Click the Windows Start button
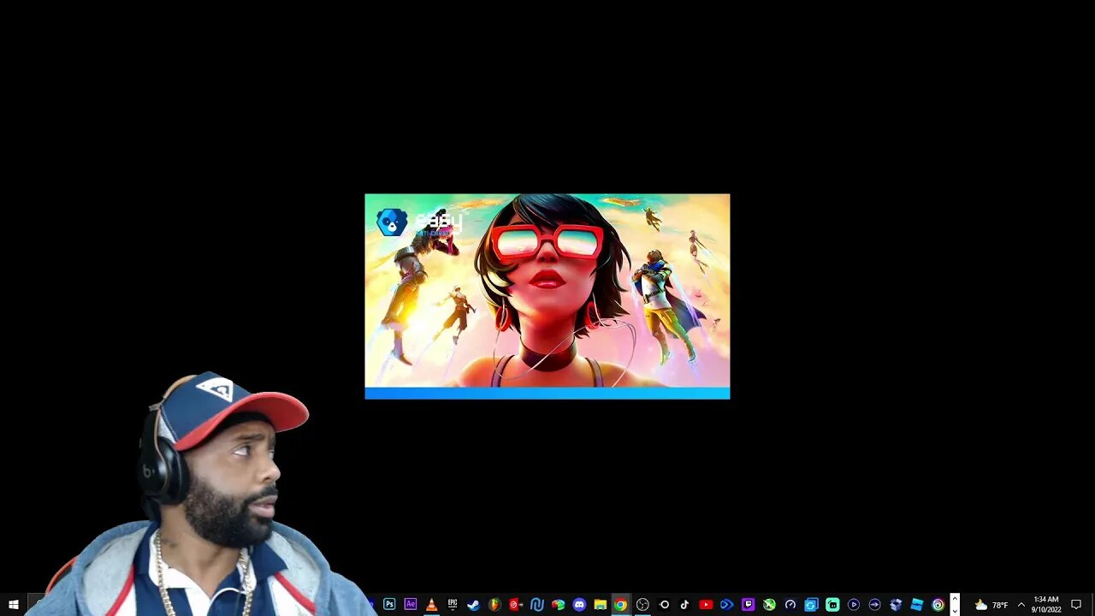The height and width of the screenshot is (616, 1095). [x=13, y=605]
